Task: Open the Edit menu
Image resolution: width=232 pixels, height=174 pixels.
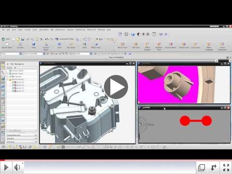Action: click(8, 30)
